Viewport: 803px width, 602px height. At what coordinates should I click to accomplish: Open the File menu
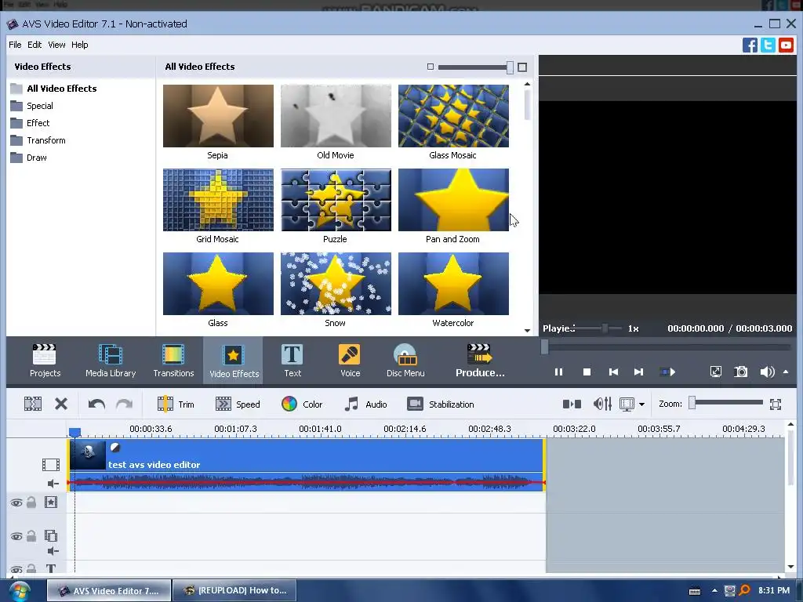coord(15,45)
